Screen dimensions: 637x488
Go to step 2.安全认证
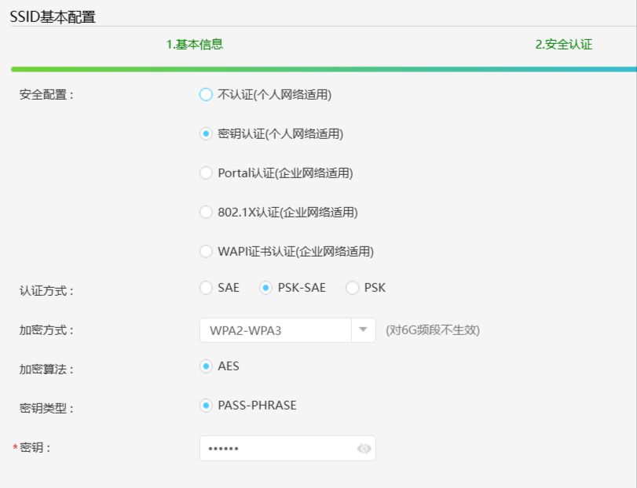coord(564,44)
